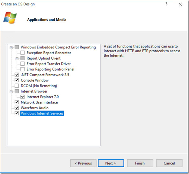Select Error Report Transfer Driver item
The image size is (189, 174).
tap(48, 64)
